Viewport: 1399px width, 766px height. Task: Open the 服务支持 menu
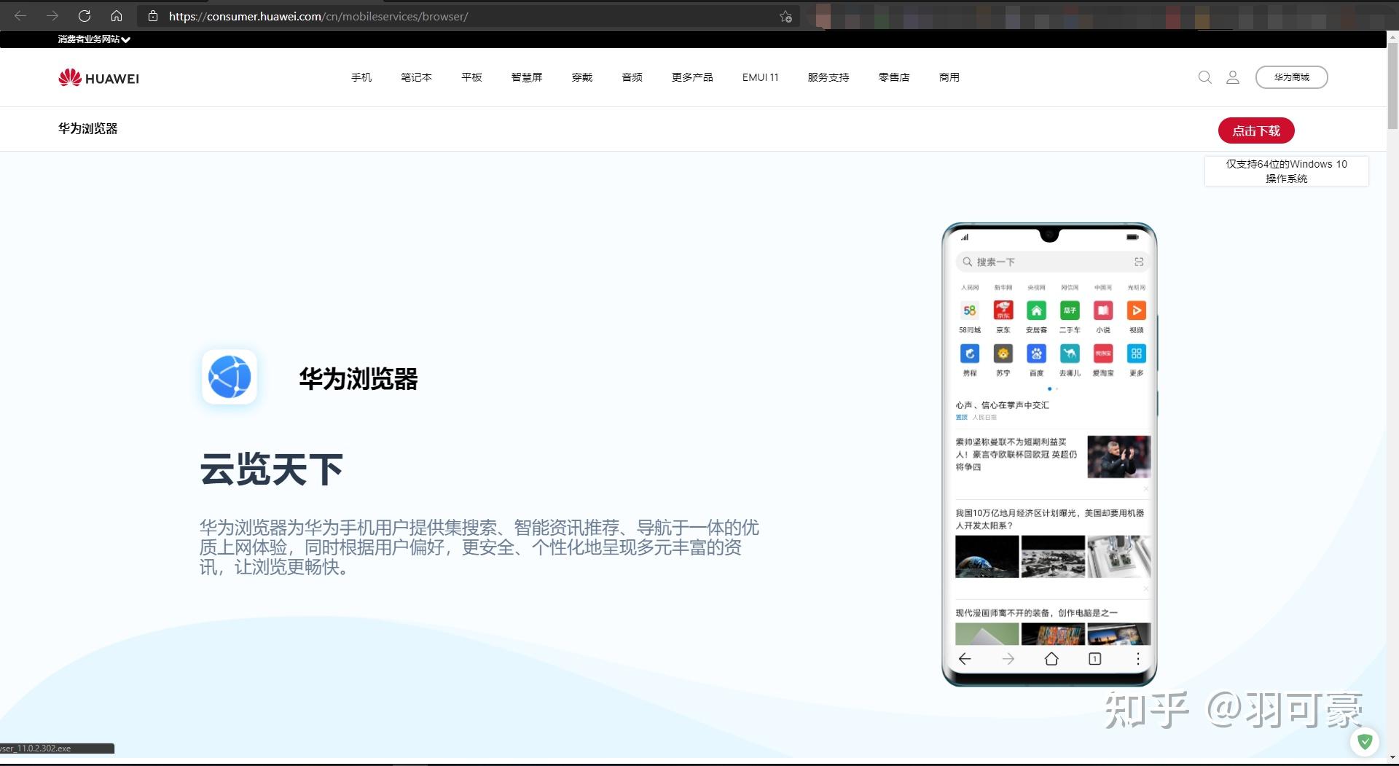[828, 77]
